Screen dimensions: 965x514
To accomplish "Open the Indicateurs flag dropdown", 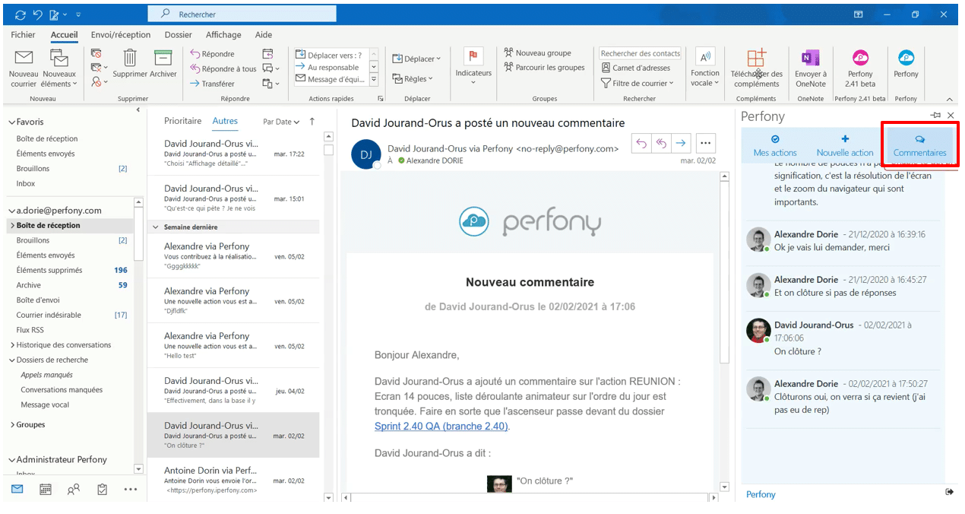I will tap(473, 65).
